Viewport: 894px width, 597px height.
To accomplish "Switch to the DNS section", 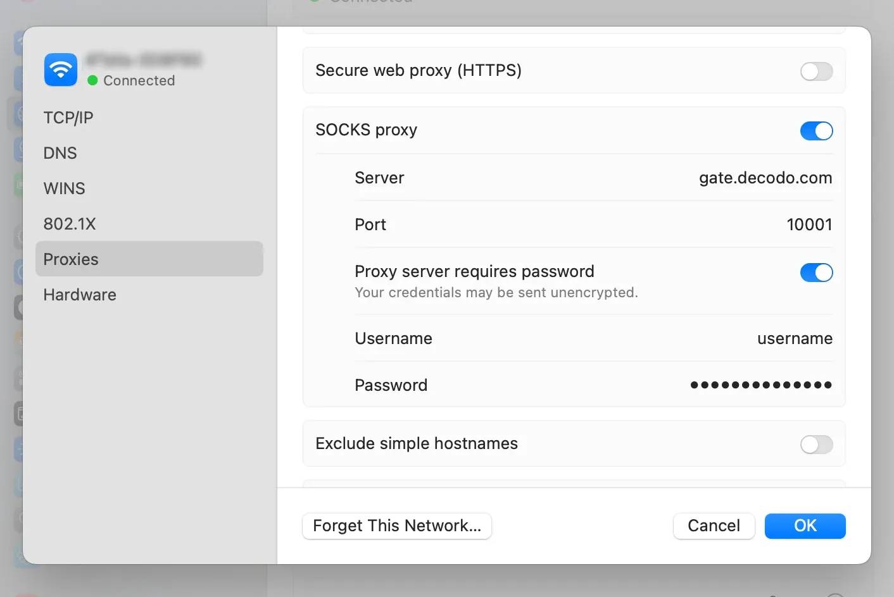I will pos(60,153).
